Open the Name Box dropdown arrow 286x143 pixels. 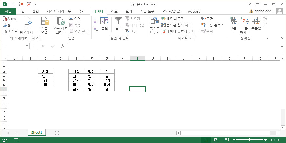pos(27,46)
